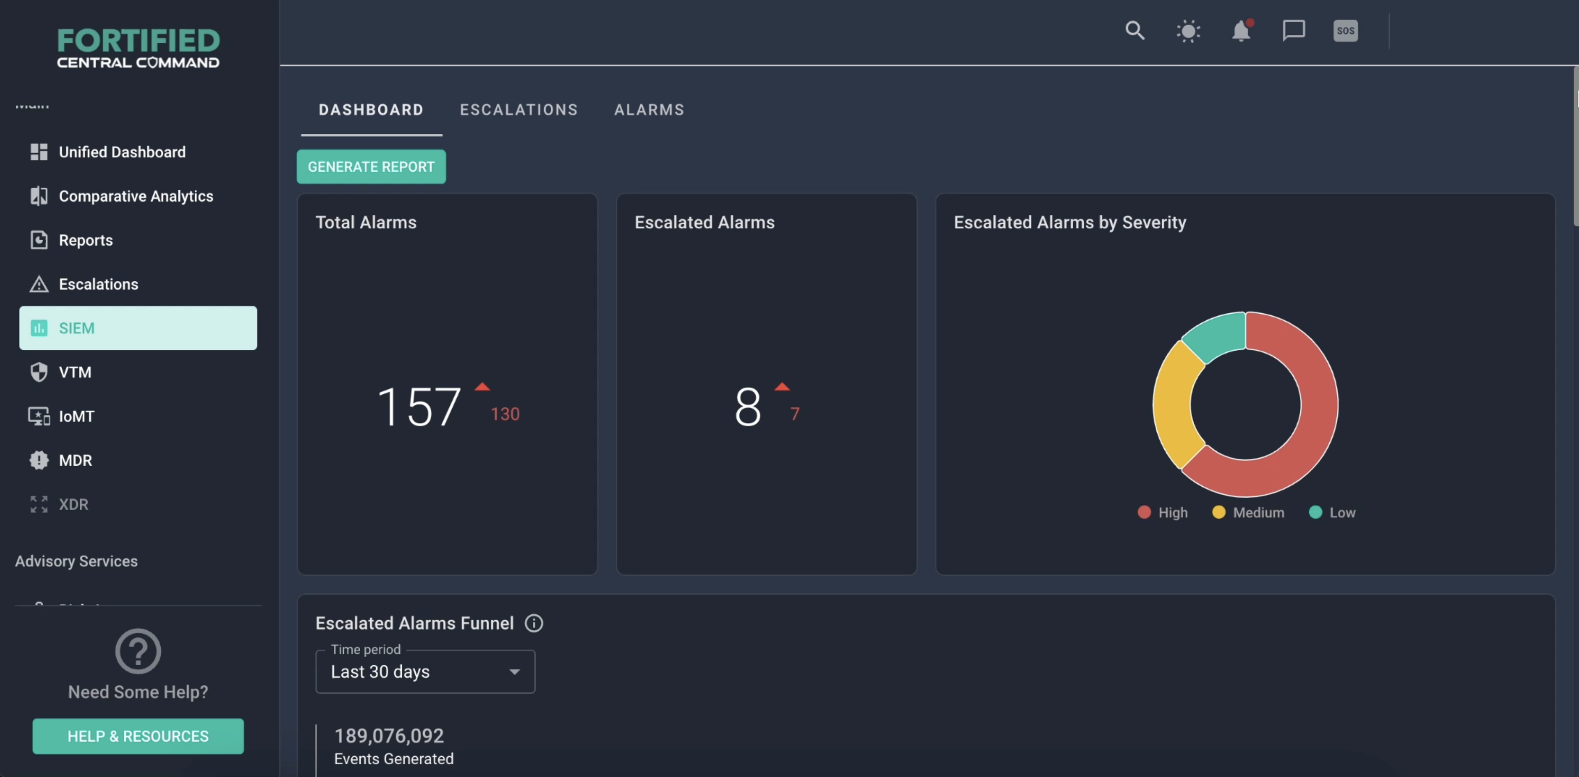Open the Unified Dashboard label
Image resolution: width=1579 pixels, height=777 pixels.
[122, 152]
